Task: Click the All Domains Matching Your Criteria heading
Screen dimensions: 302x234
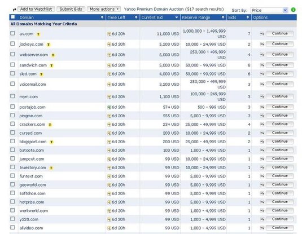Action: pyautogui.click(x=43, y=24)
